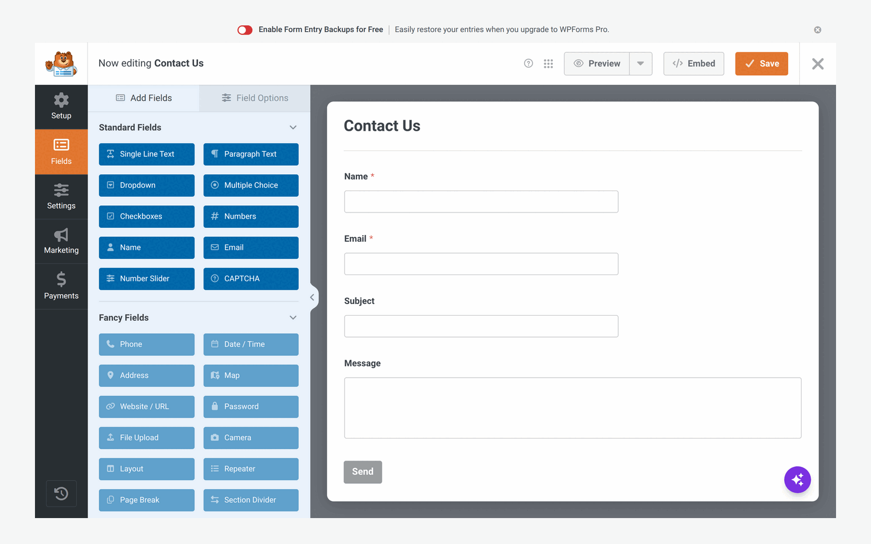Click the Subject input field
Viewport: 871px width, 544px height.
coord(481,326)
